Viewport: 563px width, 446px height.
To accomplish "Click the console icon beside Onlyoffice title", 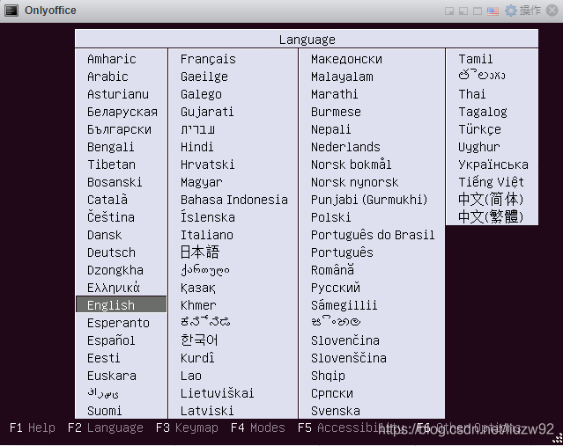I will 11,11.
